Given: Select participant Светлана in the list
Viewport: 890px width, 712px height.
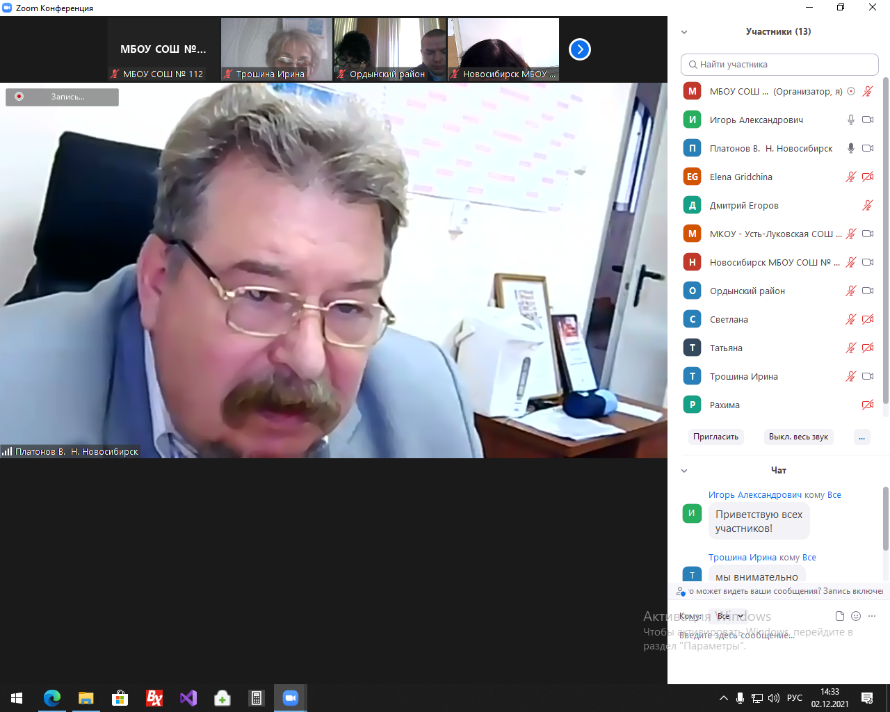Looking at the screenshot, I should click(x=729, y=319).
